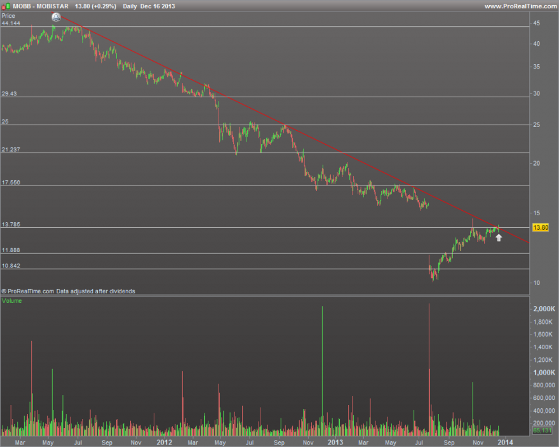Image resolution: width=559 pixels, height=447 pixels.
Task: Select the 17.556 support line label
Action: tap(11, 182)
